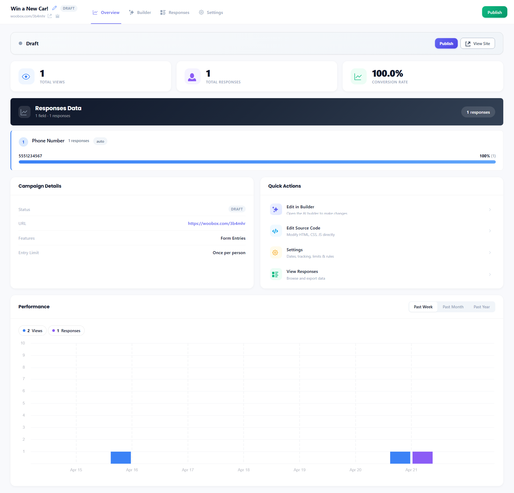Expand the Settings quick action chevron
Screen dimensions: 514x493
coord(490,253)
